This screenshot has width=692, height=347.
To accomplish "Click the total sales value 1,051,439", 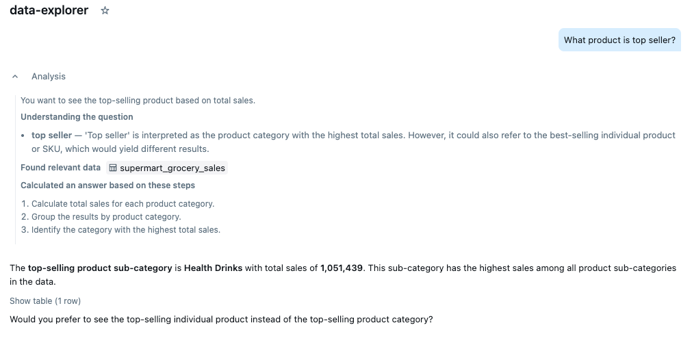I will (x=342, y=268).
